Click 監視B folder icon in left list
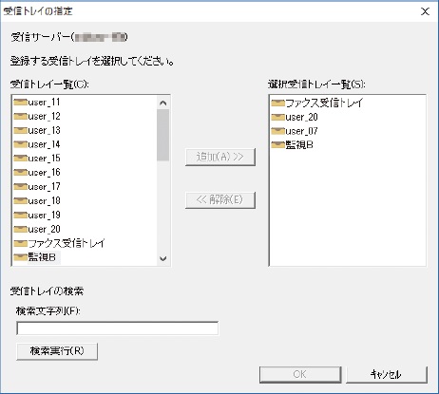The width and height of the screenshot is (439, 394). point(21,257)
